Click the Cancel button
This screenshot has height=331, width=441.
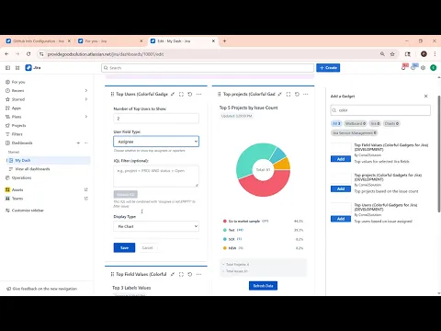tap(147, 247)
